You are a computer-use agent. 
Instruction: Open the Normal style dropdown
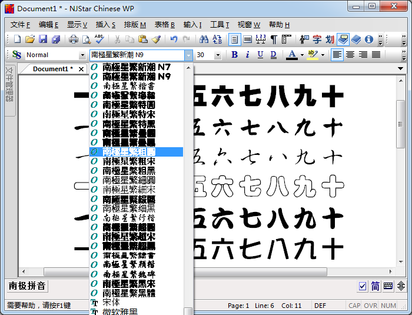(82, 55)
